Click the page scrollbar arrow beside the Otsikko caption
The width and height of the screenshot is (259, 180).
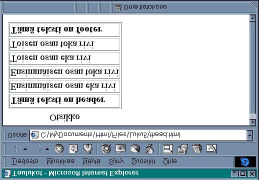(x=252, y=122)
